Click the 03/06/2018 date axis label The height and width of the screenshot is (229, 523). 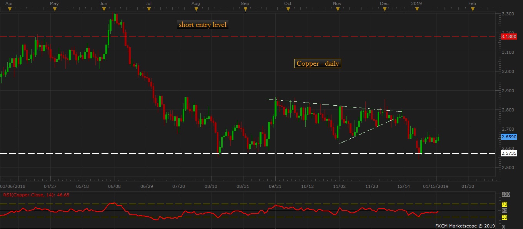13,186
